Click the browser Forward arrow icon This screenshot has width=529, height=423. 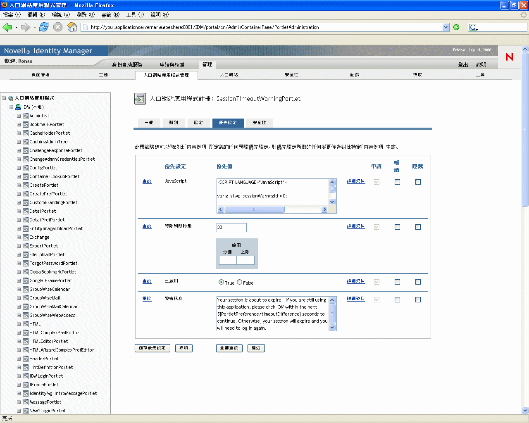coord(26,27)
